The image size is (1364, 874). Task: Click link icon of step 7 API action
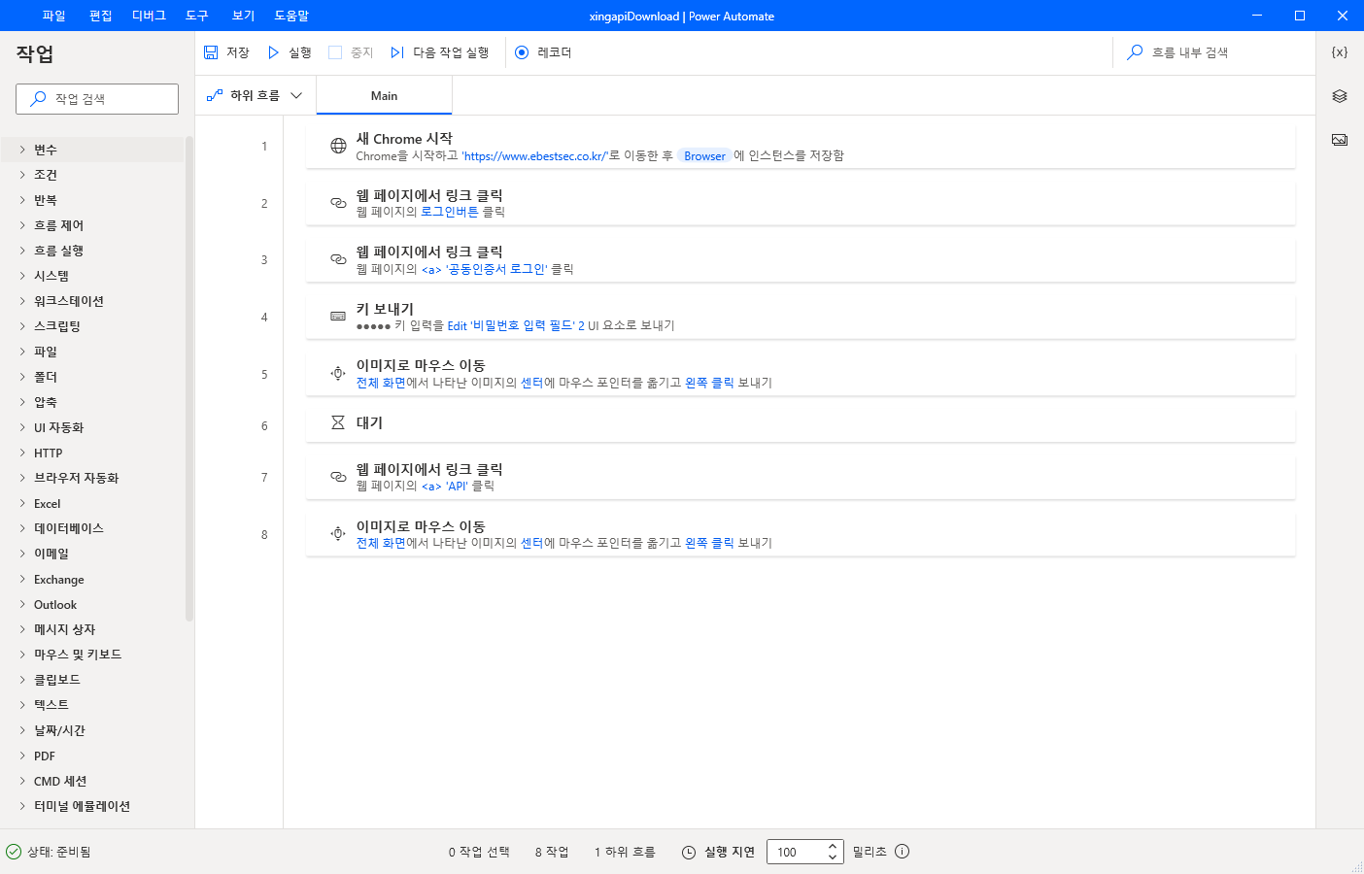[338, 477]
